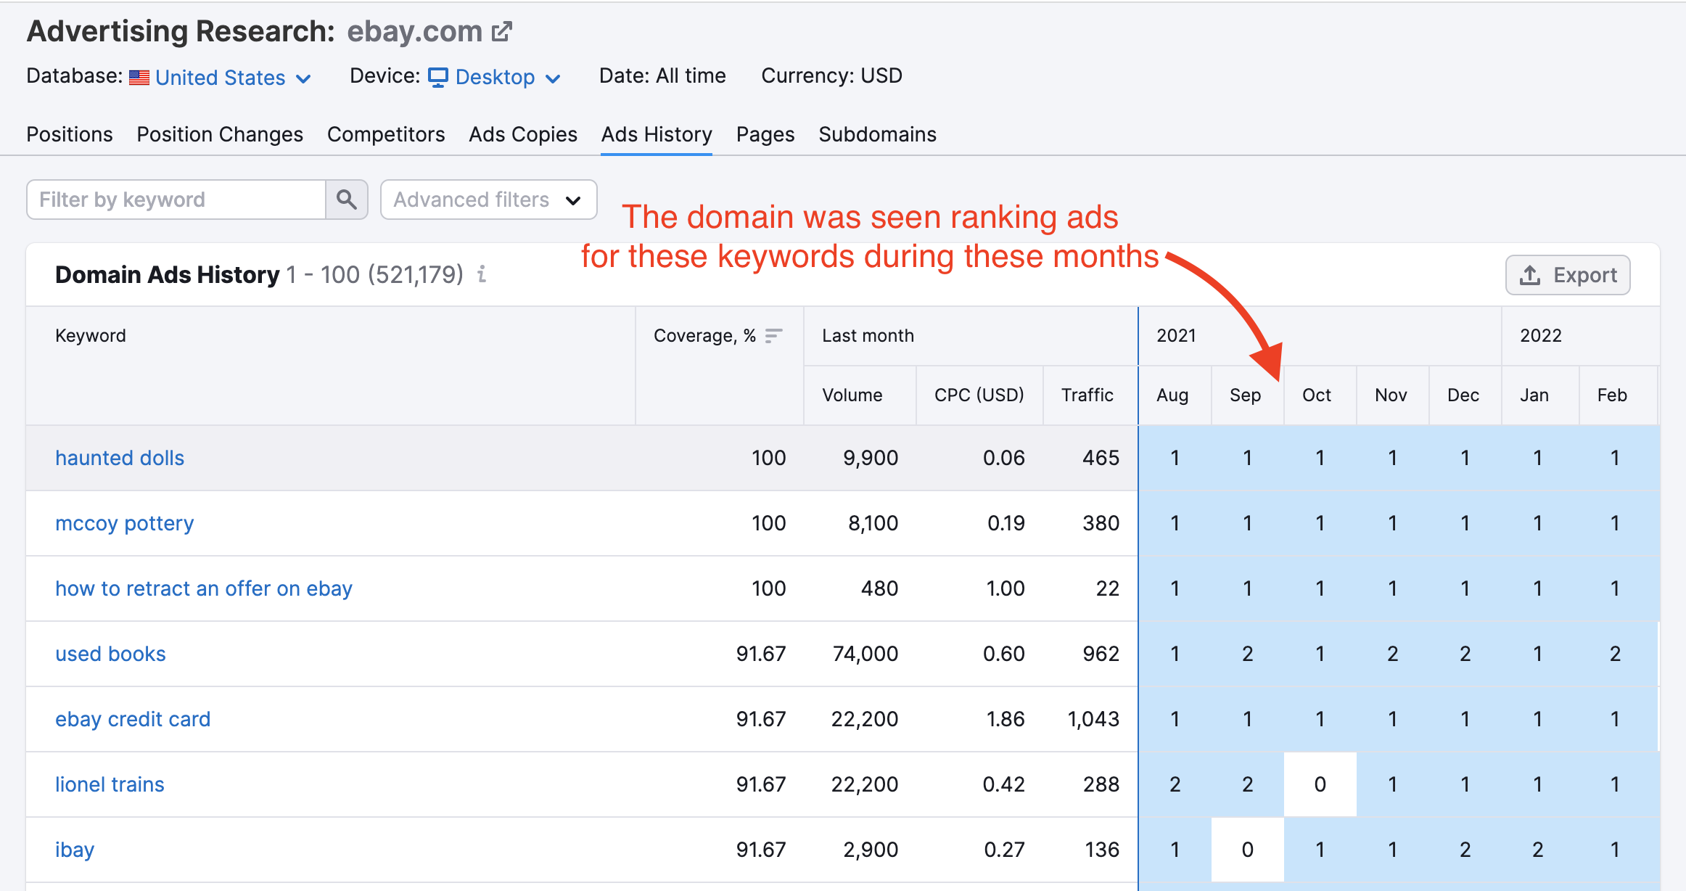Open the ebay credit card keyword link
Image resolution: width=1686 pixels, height=891 pixels.
(133, 719)
